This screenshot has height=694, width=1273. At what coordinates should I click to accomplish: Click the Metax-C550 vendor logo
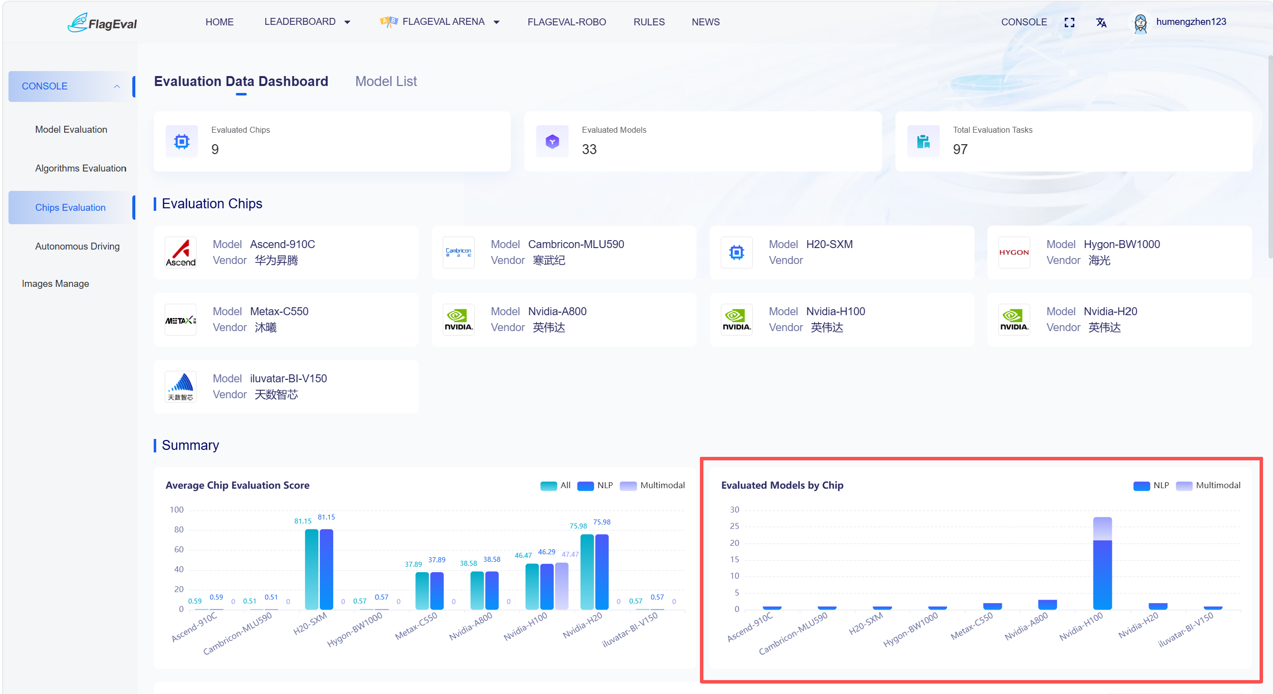click(181, 320)
